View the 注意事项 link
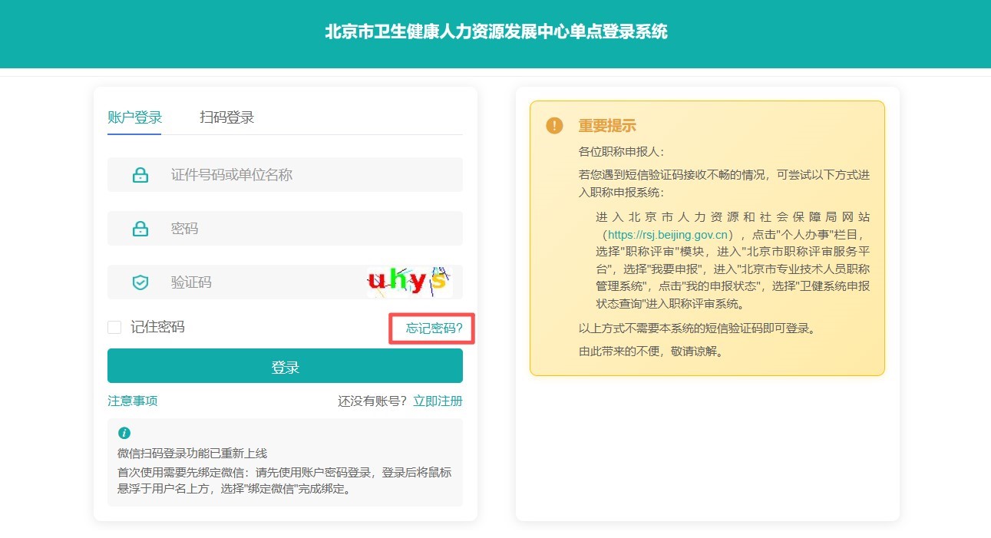991x538 pixels. [x=133, y=401]
